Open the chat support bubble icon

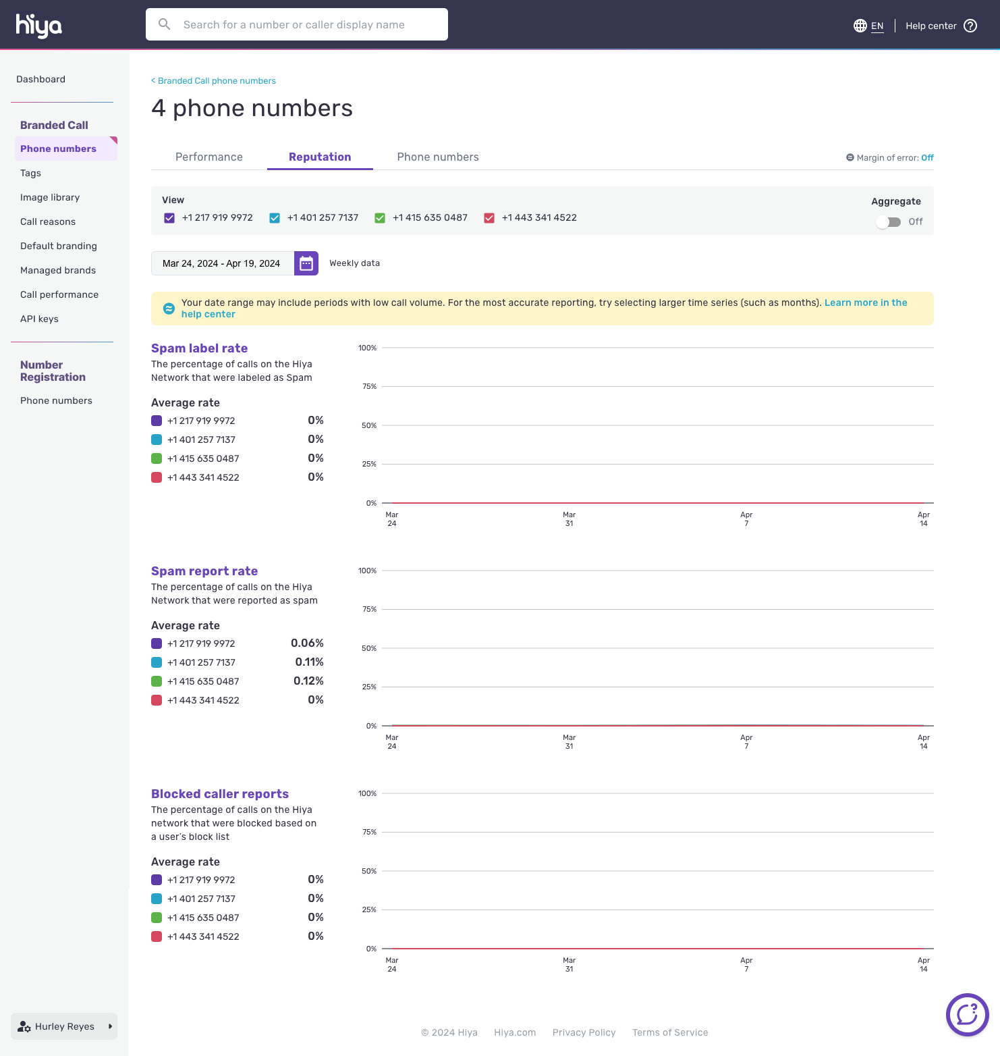(x=968, y=1015)
